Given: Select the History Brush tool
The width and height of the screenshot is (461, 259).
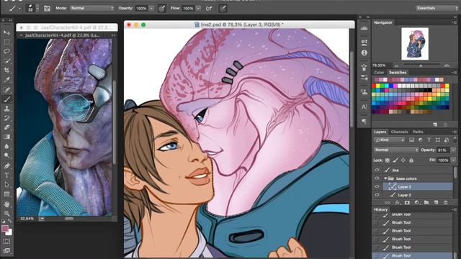Looking at the screenshot, I should (x=6, y=118).
